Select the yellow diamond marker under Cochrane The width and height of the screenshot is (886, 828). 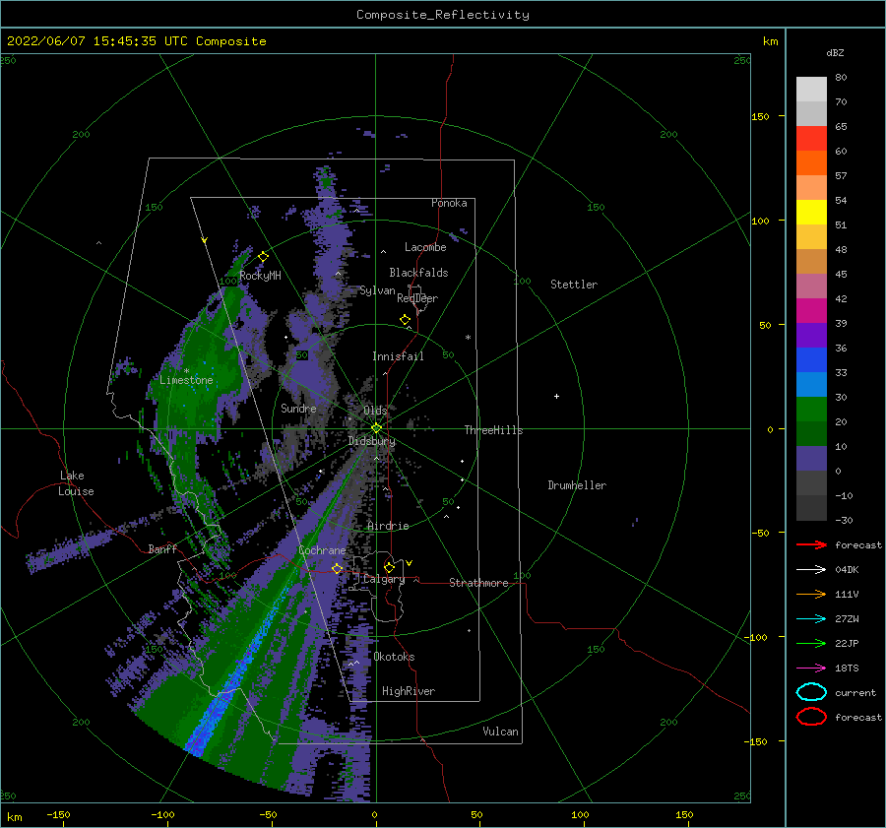click(337, 568)
